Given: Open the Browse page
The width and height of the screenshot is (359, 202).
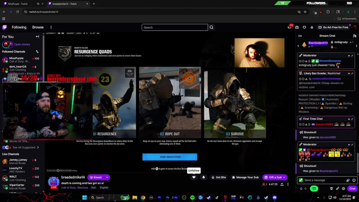Looking at the screenshot, I should pyautogui.click(x=38, y=27).
